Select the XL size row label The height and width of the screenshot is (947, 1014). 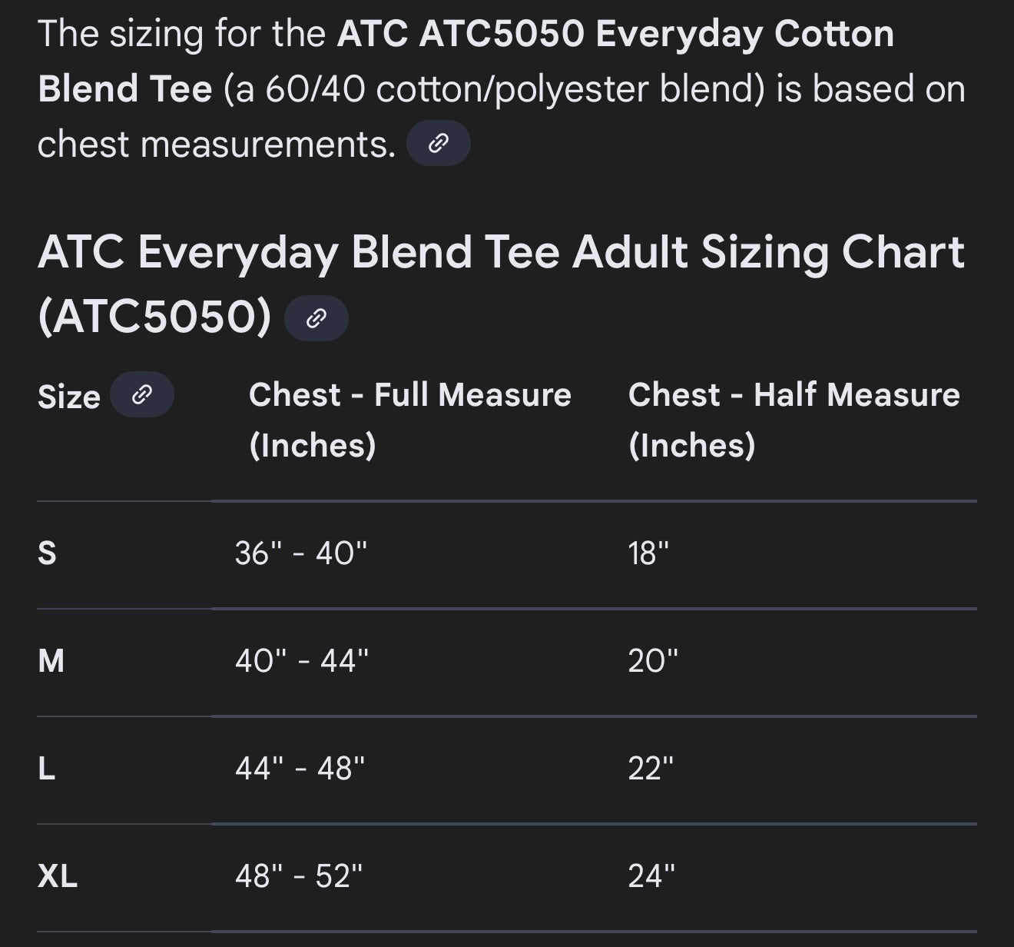coord(58,876)
